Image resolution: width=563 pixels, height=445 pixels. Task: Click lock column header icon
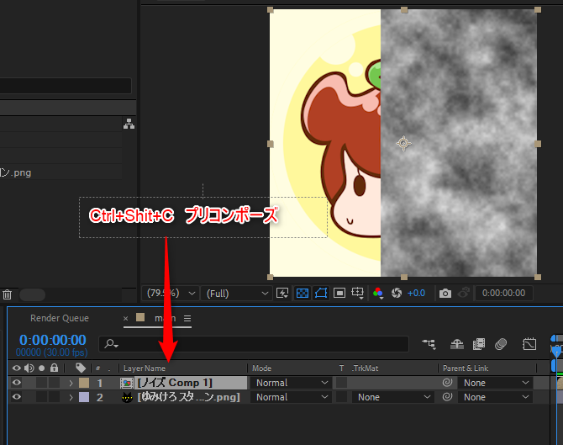(x=55, y=368)
